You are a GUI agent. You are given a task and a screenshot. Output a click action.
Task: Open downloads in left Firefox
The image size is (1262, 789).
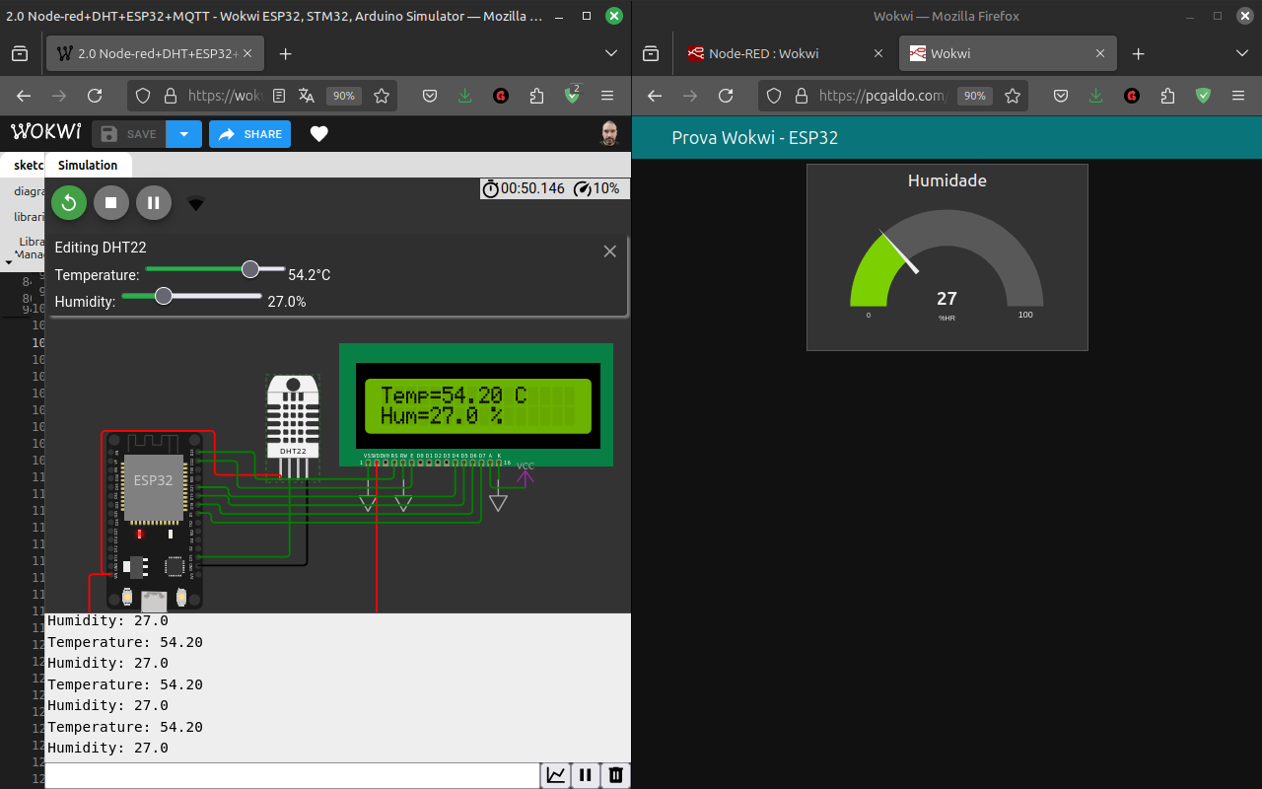465,96
